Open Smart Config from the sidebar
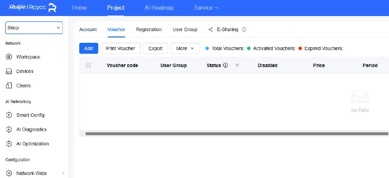The height and width of the screenshot is (178, 389). point(30,115)
